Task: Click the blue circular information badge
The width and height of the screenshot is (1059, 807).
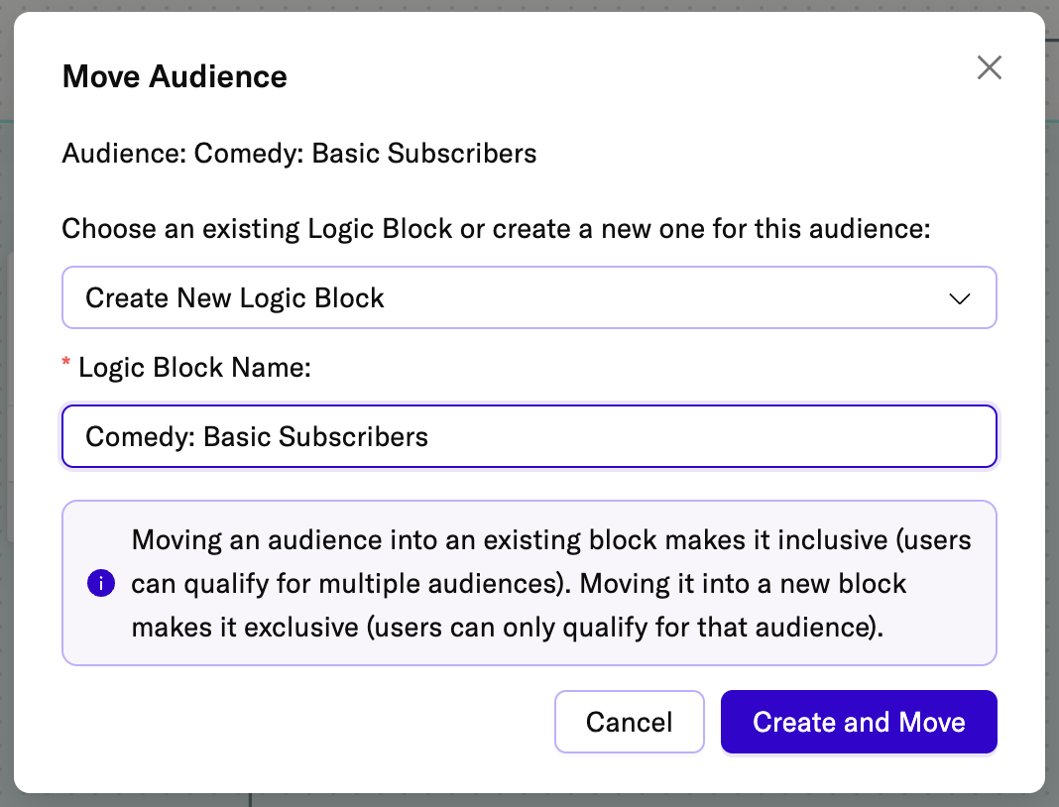Action: pos(100,584)
